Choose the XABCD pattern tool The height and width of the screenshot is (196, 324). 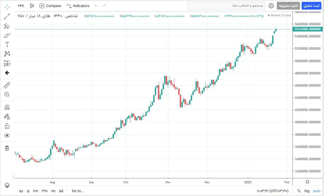pyautogui.click(x=7, y=54)
